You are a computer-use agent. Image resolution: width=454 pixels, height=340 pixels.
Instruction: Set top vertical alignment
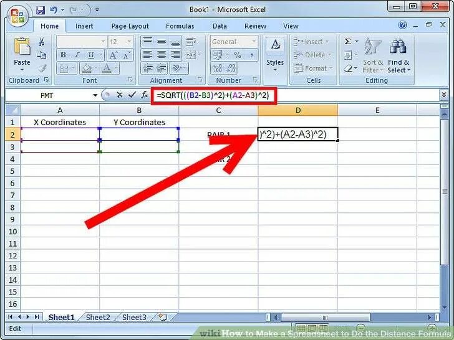pos(148,42)
